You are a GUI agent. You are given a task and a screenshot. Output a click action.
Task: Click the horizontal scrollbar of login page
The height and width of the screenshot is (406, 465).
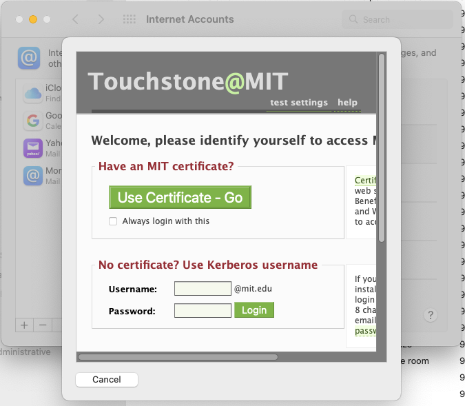tap(178, 357)
